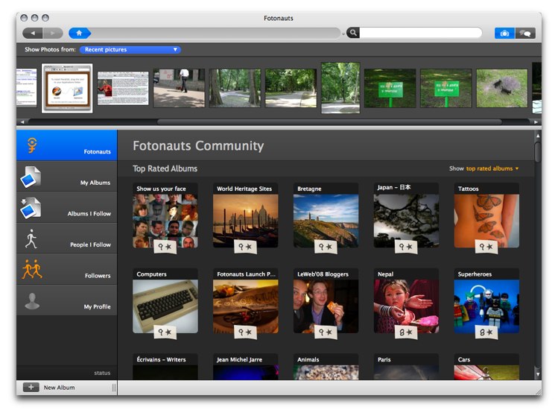Select My Profile in the sidebar
The image size is (558, 410).
(x=67, y=300)
